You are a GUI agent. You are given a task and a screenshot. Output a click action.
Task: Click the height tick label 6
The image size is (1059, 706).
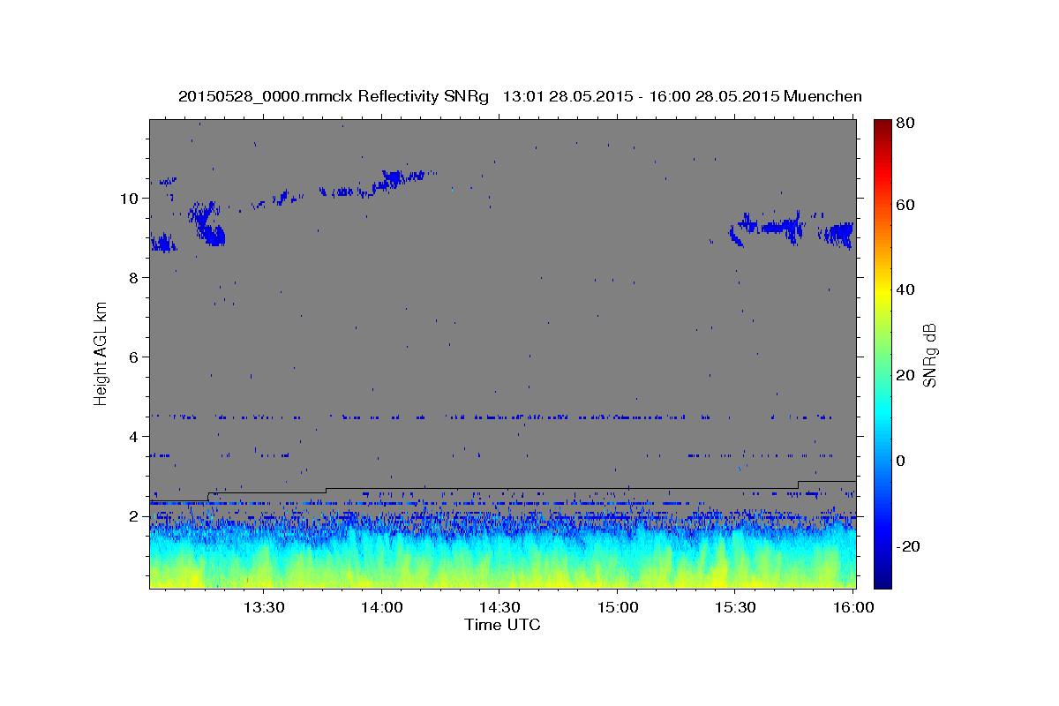click(134, 357)
